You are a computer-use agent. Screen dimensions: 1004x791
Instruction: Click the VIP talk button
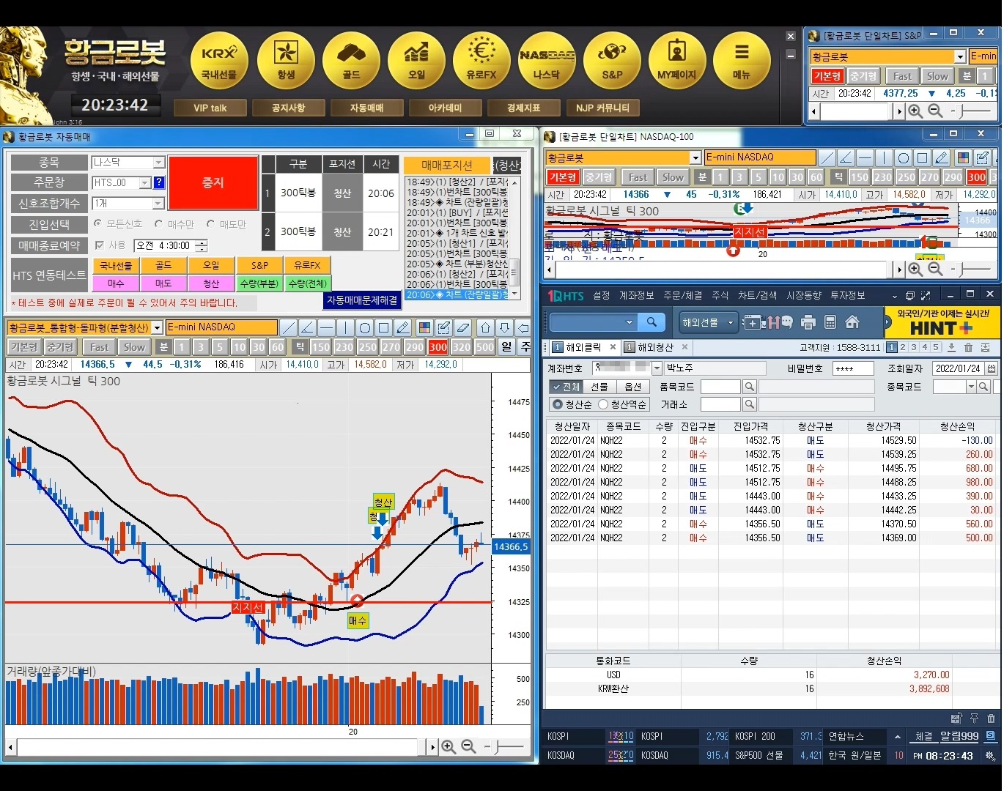click(210, 108)
